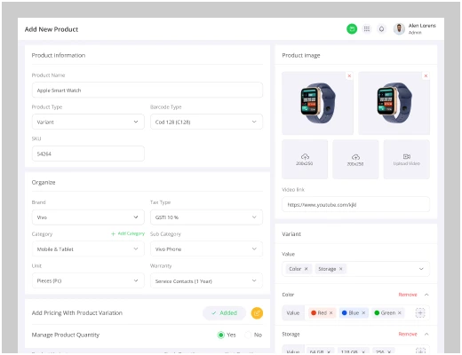
Task: Click the second 200x250 upload image box
Action: tap(355, 160)
